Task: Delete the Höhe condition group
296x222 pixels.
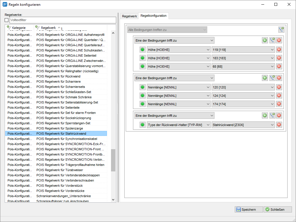Action: [279, 40]
